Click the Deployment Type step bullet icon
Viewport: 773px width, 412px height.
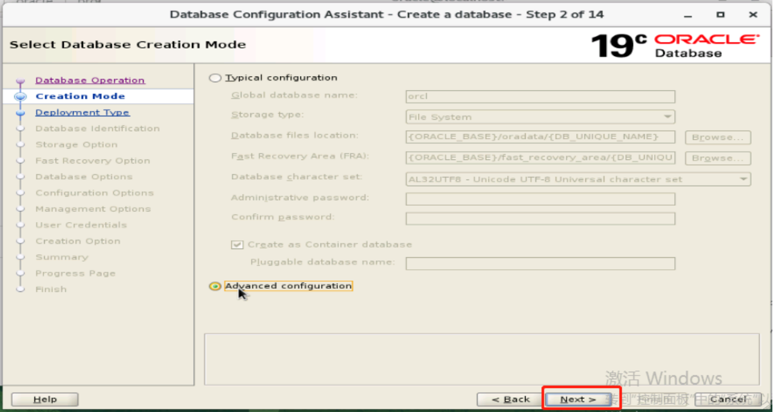[20, 113]
